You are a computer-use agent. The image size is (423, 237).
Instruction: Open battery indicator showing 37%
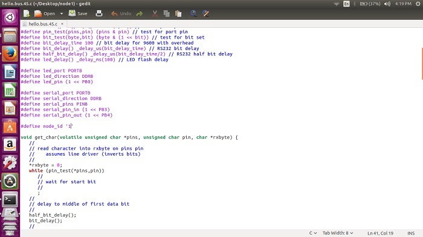click(x=370, y=4)
